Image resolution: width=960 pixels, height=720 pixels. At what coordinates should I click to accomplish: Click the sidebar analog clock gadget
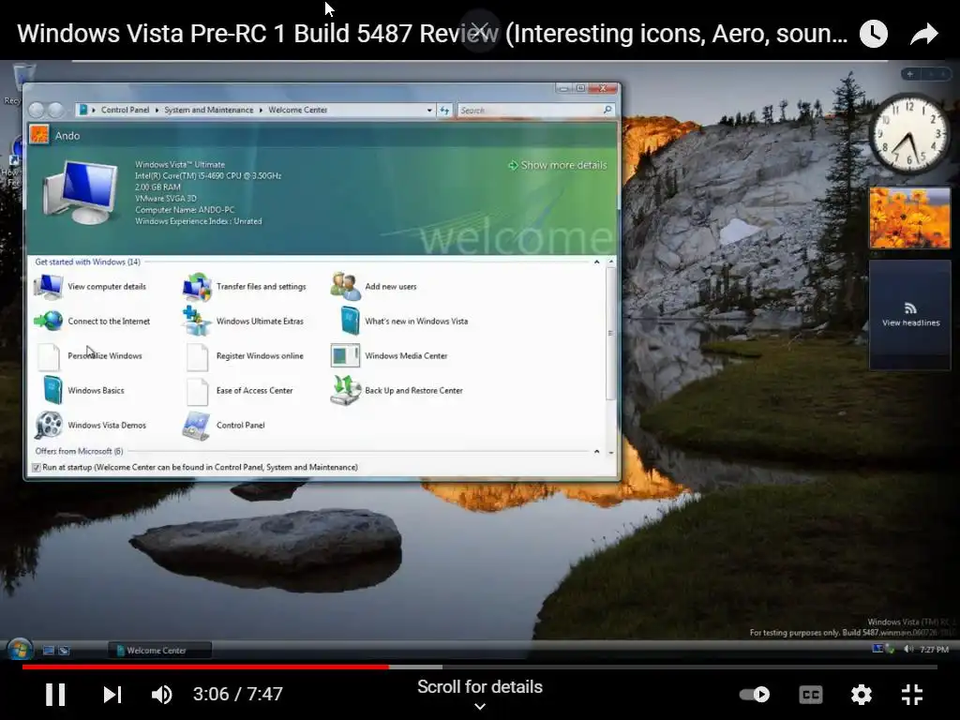point(909,133)
